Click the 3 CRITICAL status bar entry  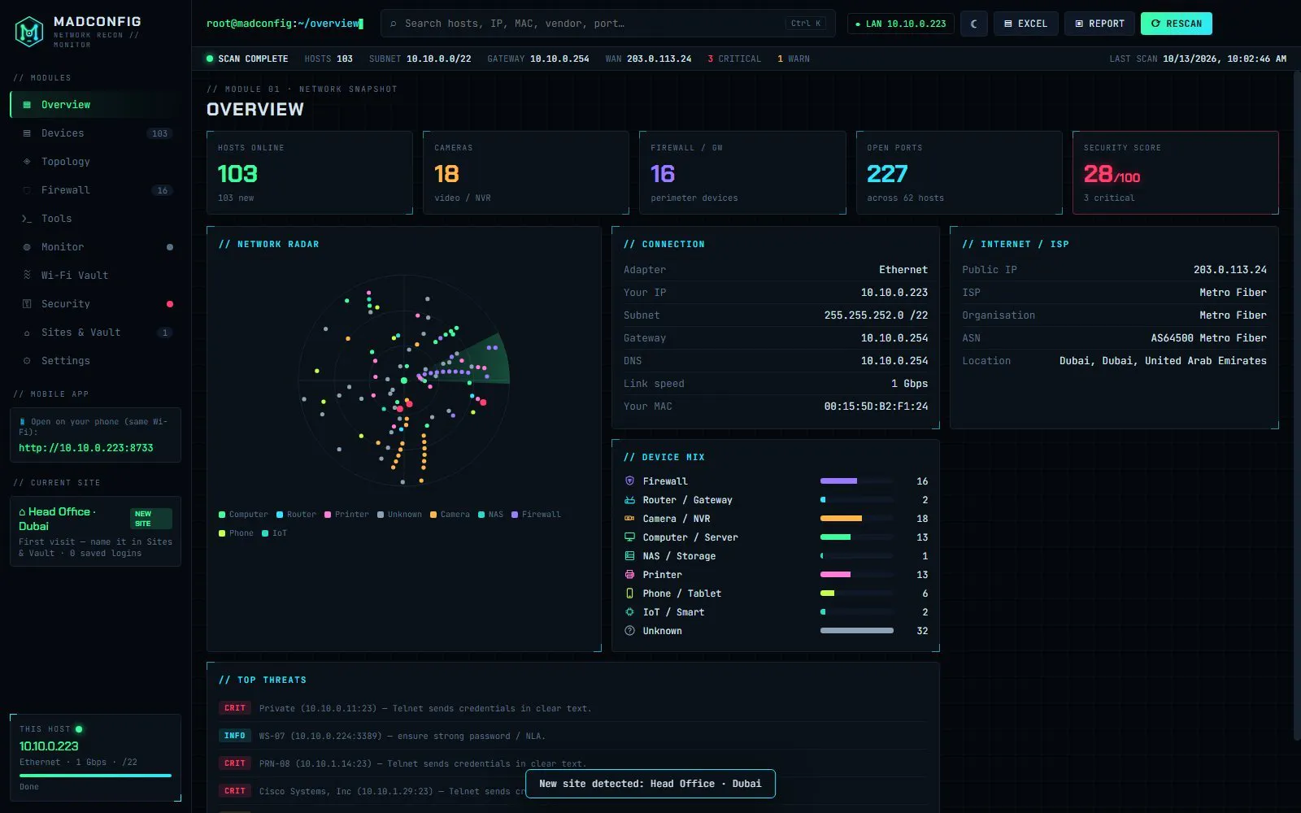(734, 59)
